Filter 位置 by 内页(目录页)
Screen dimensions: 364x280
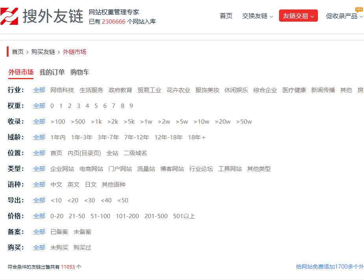point(84,153)
